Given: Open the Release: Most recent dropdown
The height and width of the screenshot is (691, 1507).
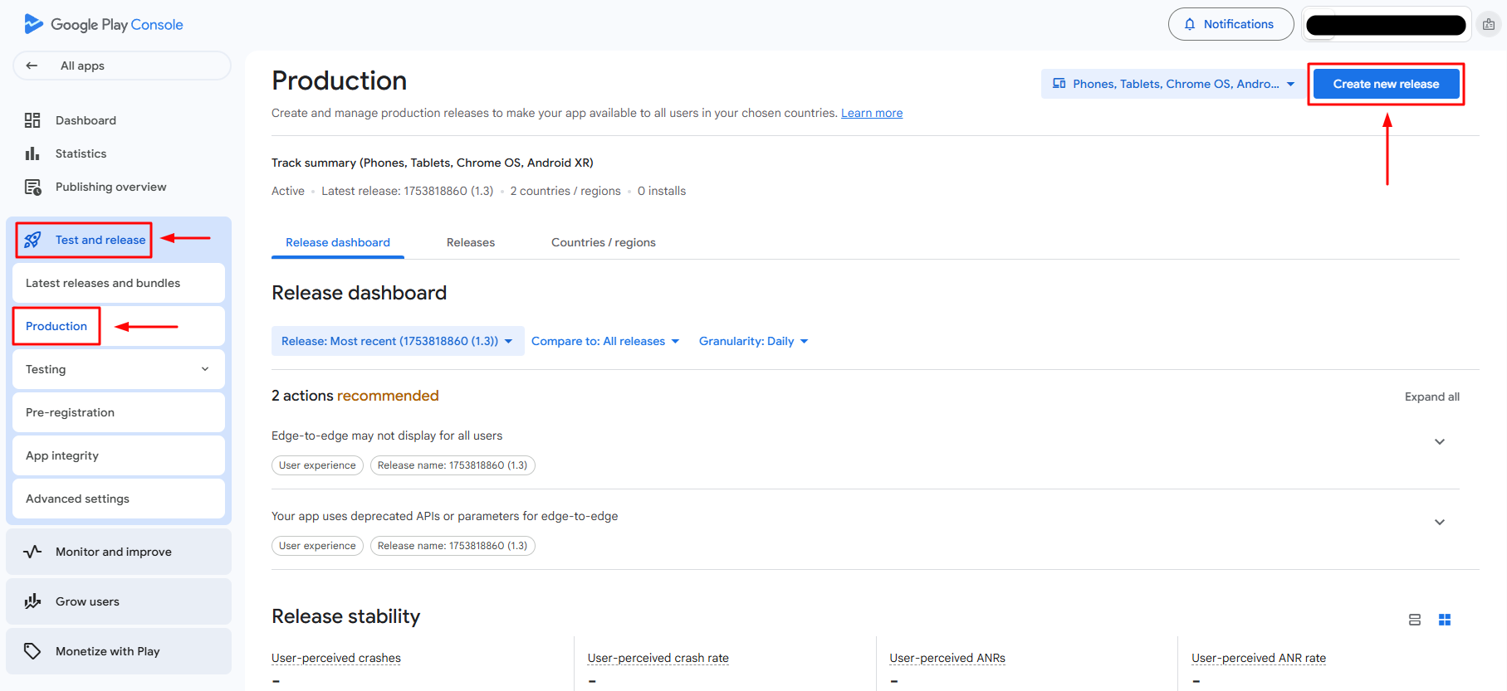Looking at the screenshot, I should point(398,341).
